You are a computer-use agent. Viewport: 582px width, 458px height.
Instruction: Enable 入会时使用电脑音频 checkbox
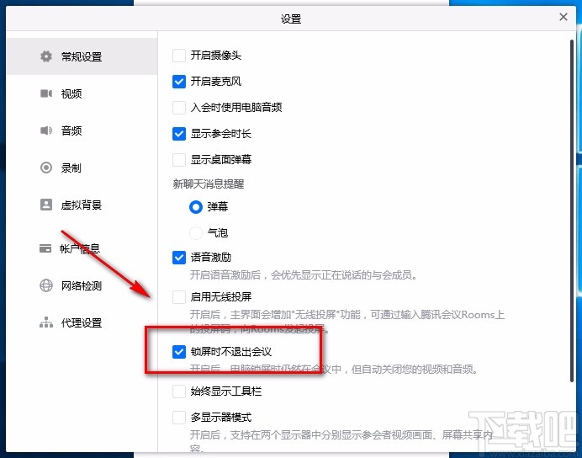click(x=179, y=108)
